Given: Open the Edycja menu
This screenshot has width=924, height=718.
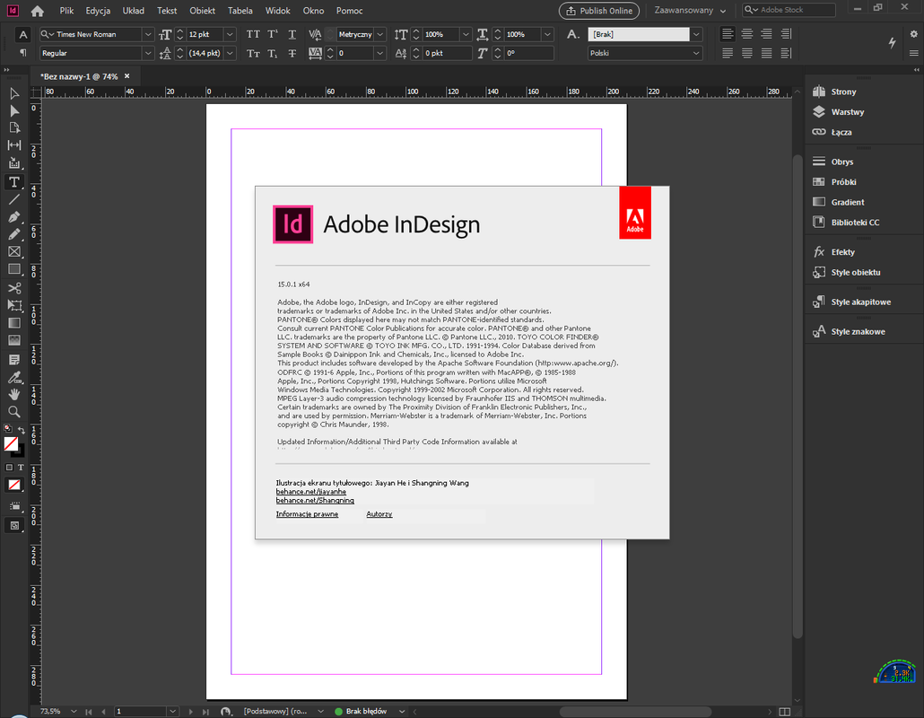Looking at the screenshot, I should 98,11.
